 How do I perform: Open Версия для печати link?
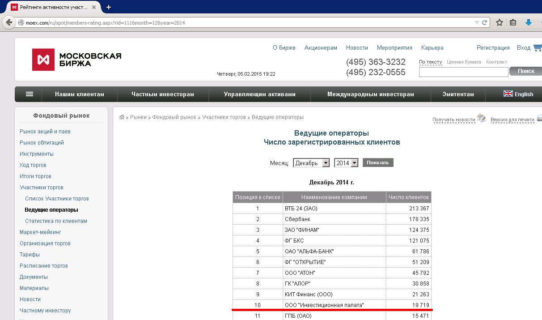point(512,119)
